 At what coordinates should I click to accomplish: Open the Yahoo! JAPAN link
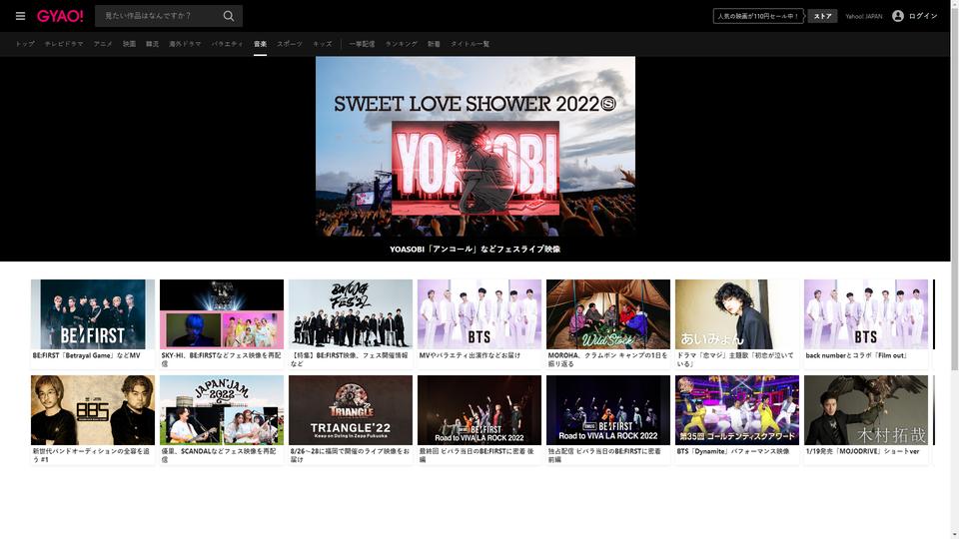(x=863, y=17)
